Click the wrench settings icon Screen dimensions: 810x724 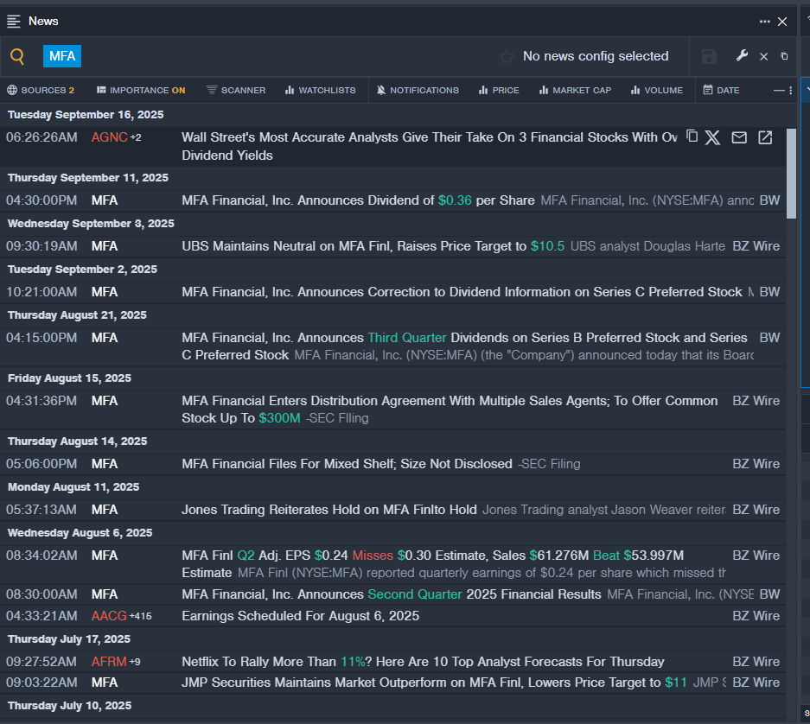click(742, 56)
